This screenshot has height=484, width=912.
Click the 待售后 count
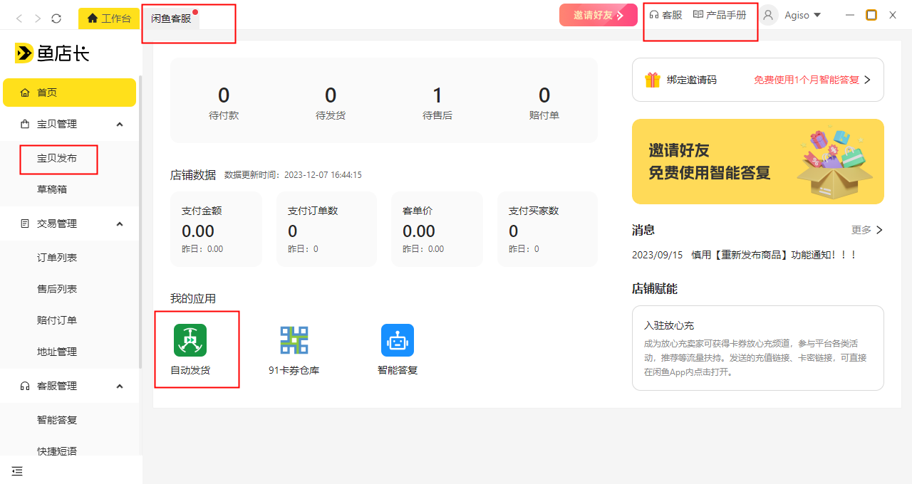coord(437,95)
